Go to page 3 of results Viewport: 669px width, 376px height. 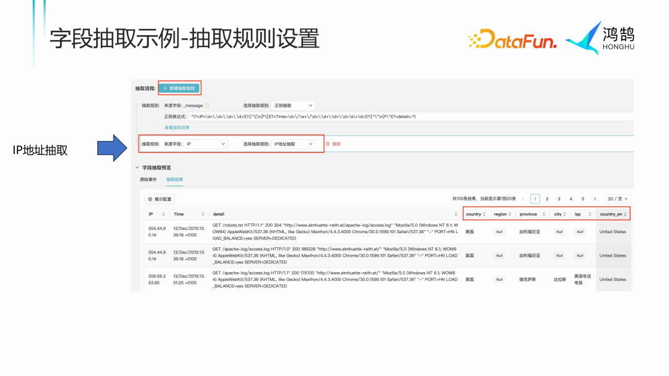click(559, 199)
